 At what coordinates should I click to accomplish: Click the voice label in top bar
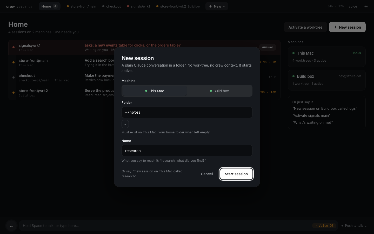353,6
